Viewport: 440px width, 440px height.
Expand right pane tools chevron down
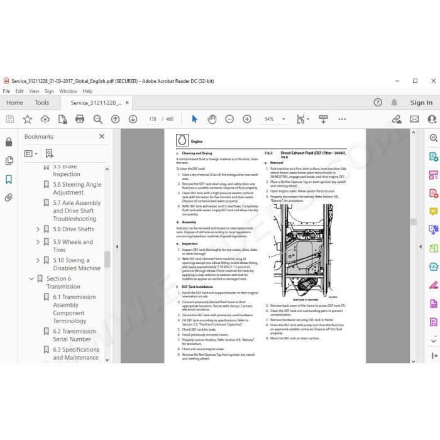(x=434, y=341)
